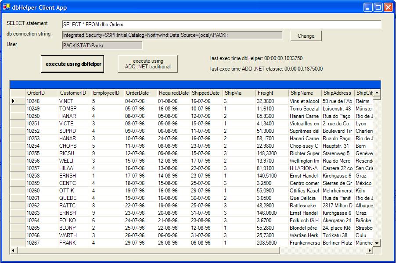Select the row header for order 10248
This screenshot has height=263, width=396.
coord(17,101)
